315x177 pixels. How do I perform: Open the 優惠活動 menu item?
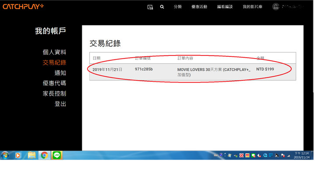click(x=199, y=7)
